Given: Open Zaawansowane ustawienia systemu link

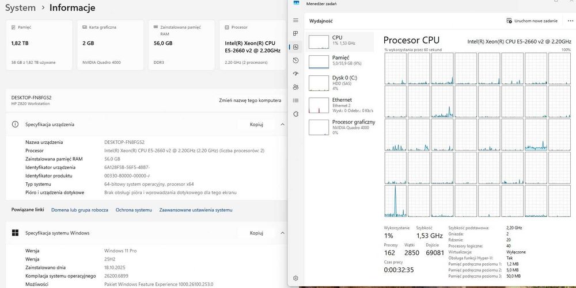Looking at the screenshot, I should pos(196,210).
